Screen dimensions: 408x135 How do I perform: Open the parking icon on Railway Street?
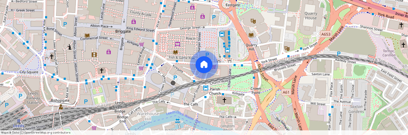(338, 54)
